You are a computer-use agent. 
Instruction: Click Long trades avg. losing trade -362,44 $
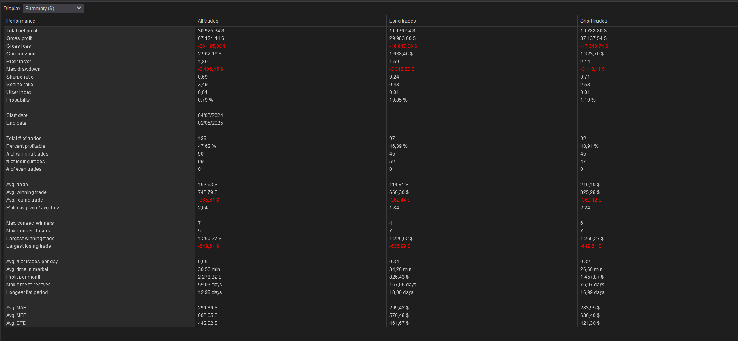400,200
